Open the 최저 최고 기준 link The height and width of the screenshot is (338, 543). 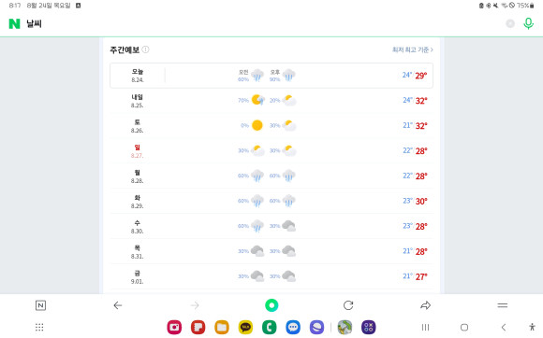click(x=413, y=49)
